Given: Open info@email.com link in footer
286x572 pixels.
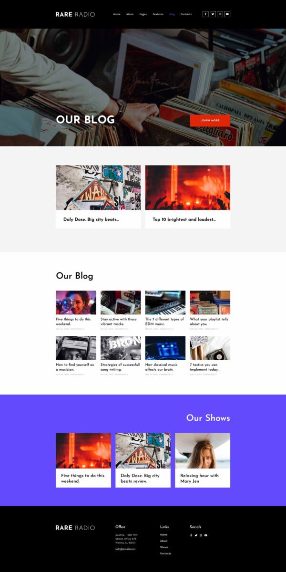Looking at the screenshot, I should [125, 549].
